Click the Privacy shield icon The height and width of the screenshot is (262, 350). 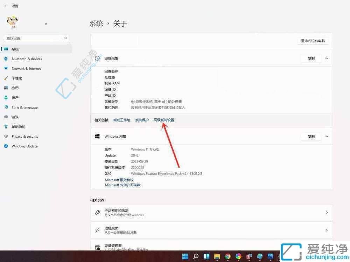point(6,136)
